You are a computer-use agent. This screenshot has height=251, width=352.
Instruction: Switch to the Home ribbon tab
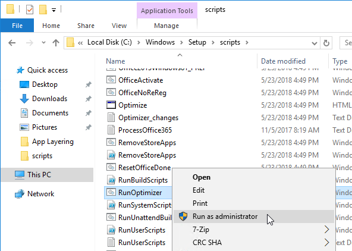pos(51,26)
